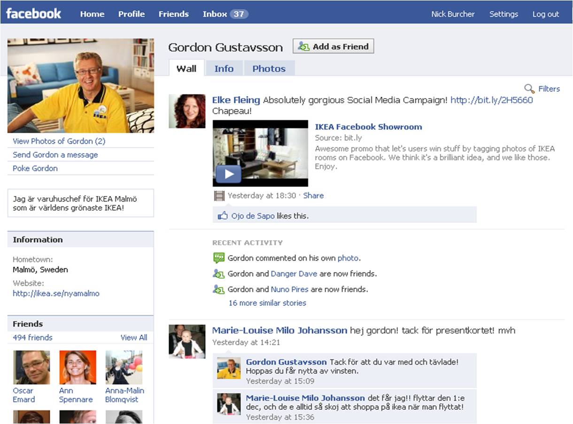Image resolution: width=573 pixels, height=424 pixels.
Task: Click friend icon beside Danger Dave story
Action: click(218, 274)
